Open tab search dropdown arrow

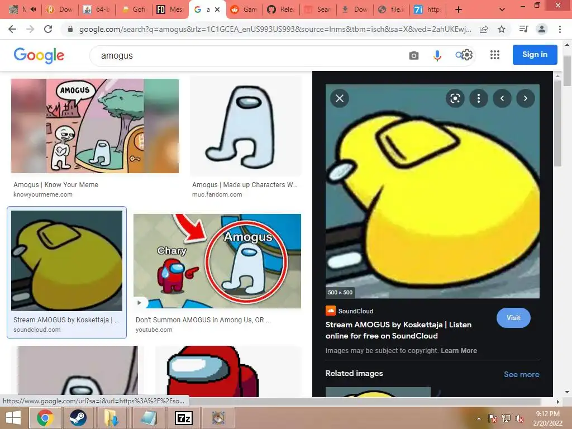pyautogui.click(x=502, y=9)
